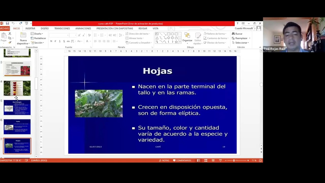Select the star shape in shapes gallery
This screenshot has height=183, width=325.
pyautogui.click(x=176, y=42)
